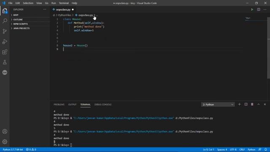Show errors and warnings count in status bar
This screenshot has height=152, width=270.
point(31,149)
